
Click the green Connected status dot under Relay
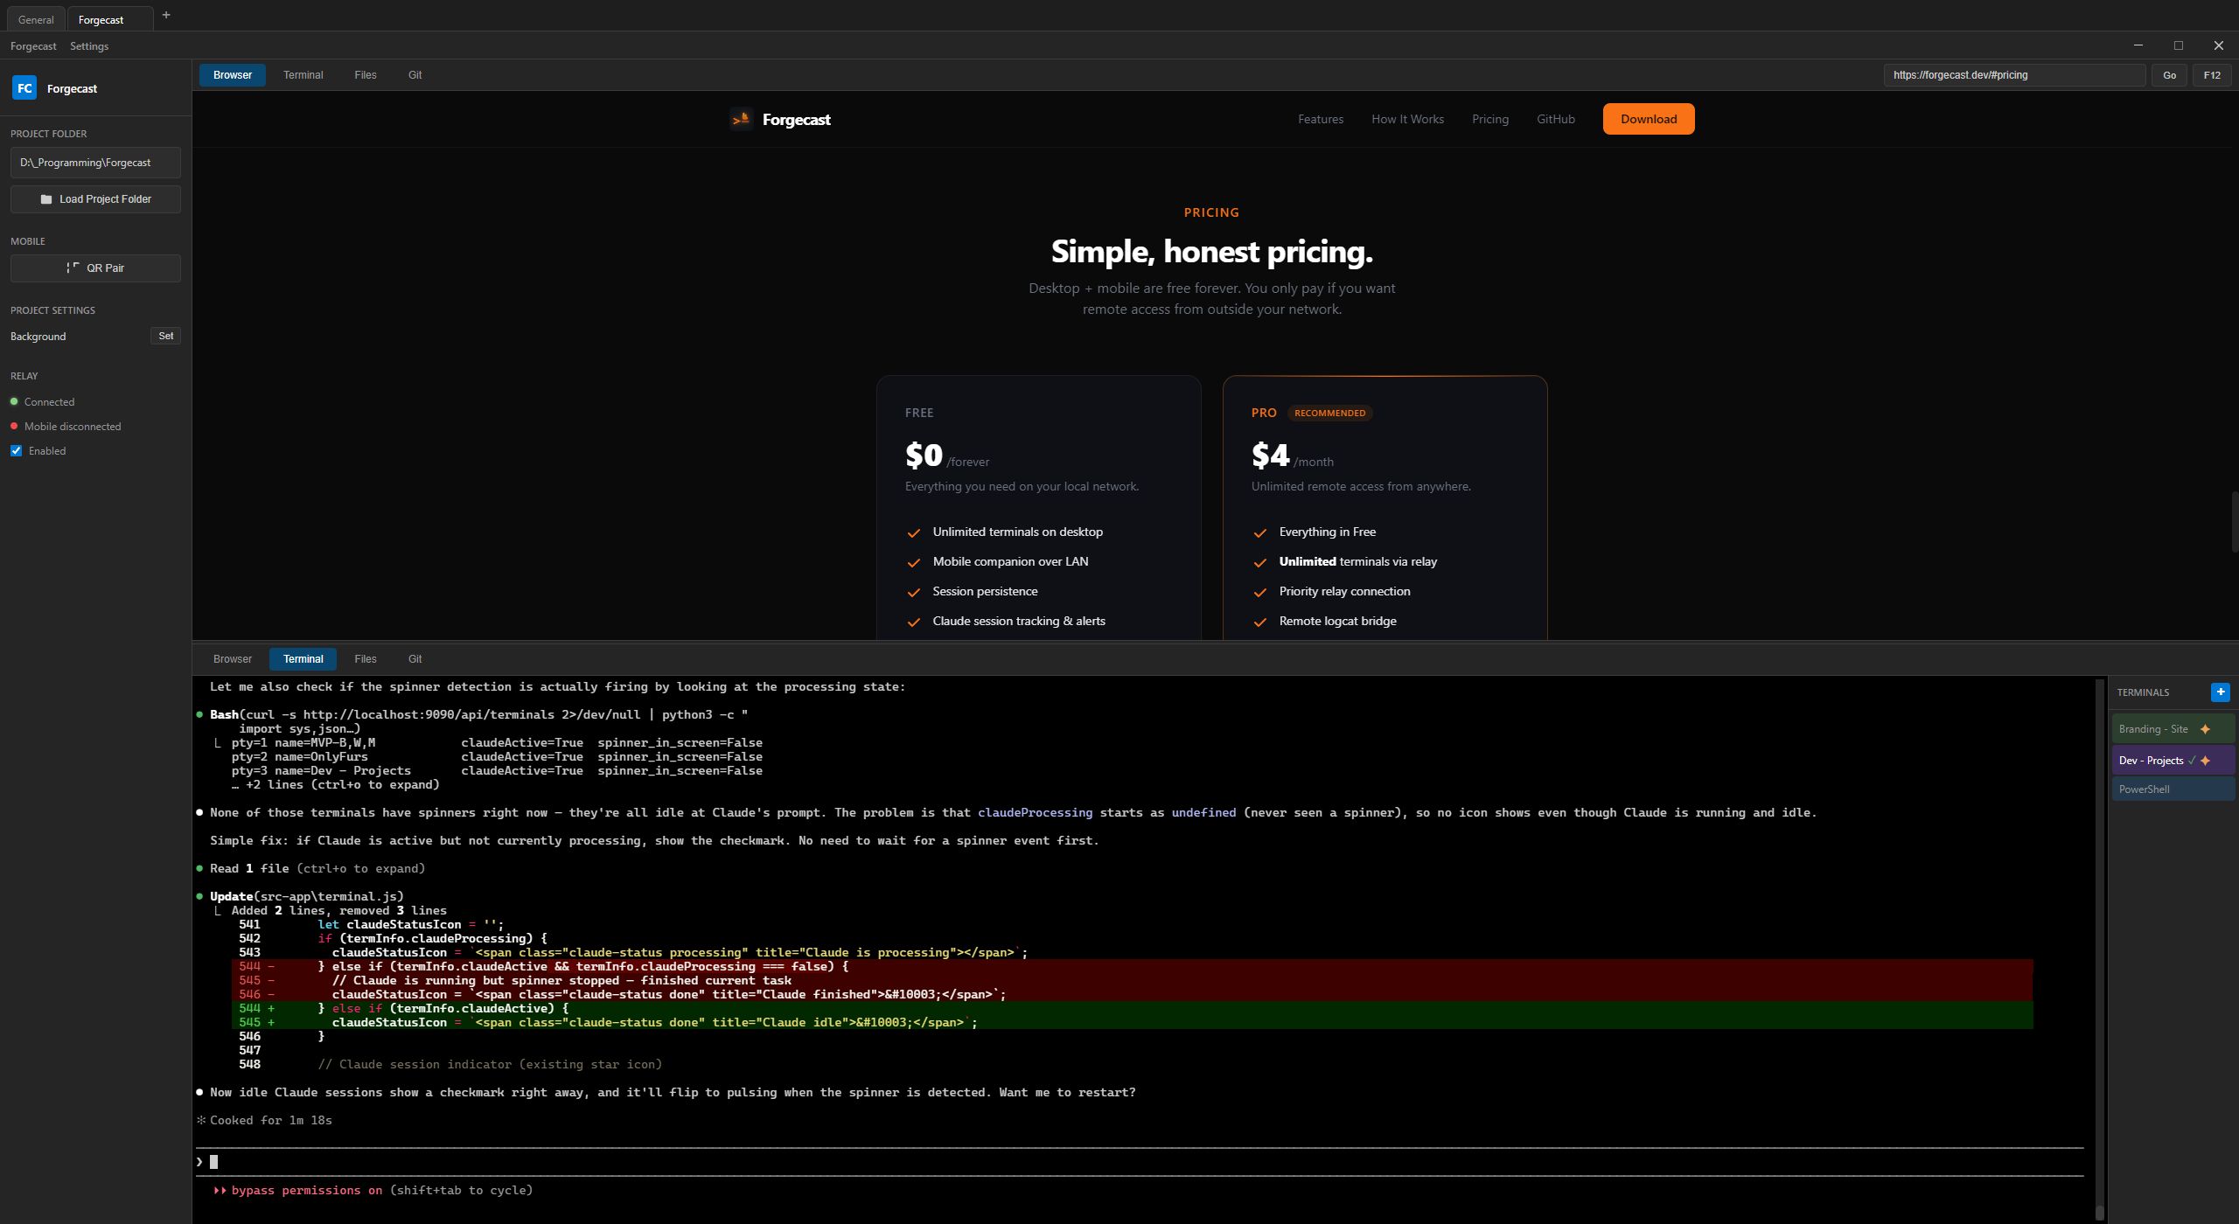[14, 401]
